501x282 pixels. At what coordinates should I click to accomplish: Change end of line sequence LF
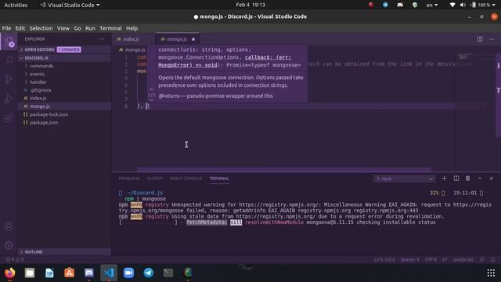tap(445, 259)
